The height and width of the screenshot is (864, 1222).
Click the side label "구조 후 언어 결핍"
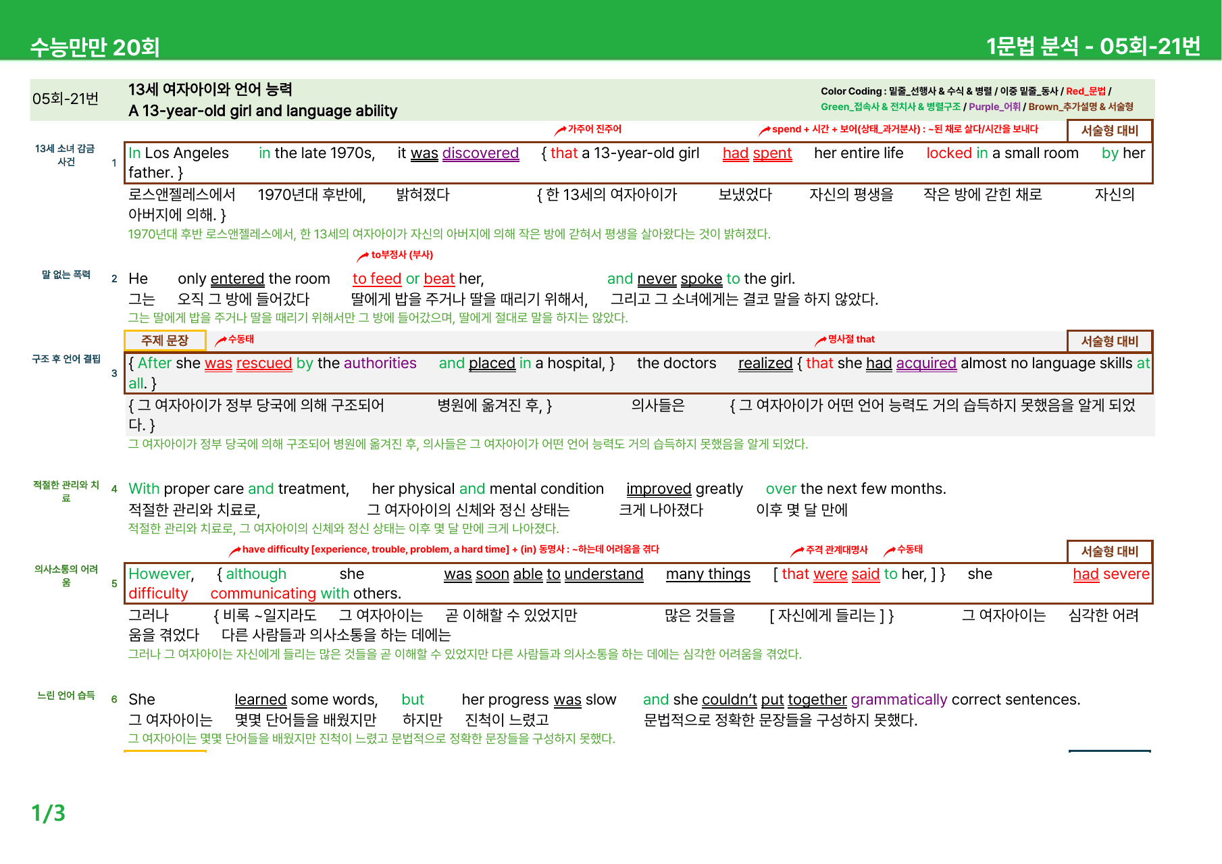pyautogui.click(x=66, y=359)
